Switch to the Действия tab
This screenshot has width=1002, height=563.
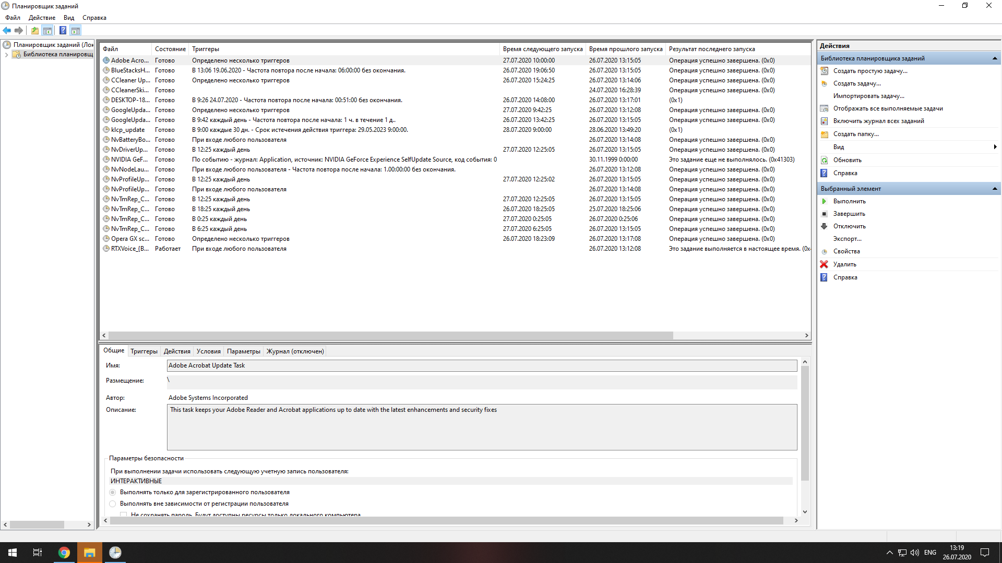tap(177, 351)
